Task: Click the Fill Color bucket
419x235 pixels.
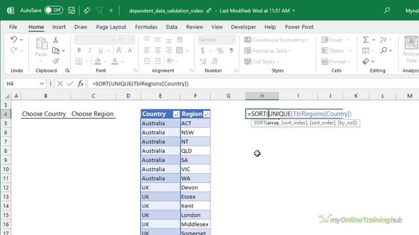Action: pyautogui.click(x=98, y=61)
